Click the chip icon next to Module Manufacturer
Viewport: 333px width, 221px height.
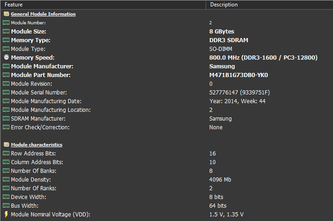coord(6,66)
